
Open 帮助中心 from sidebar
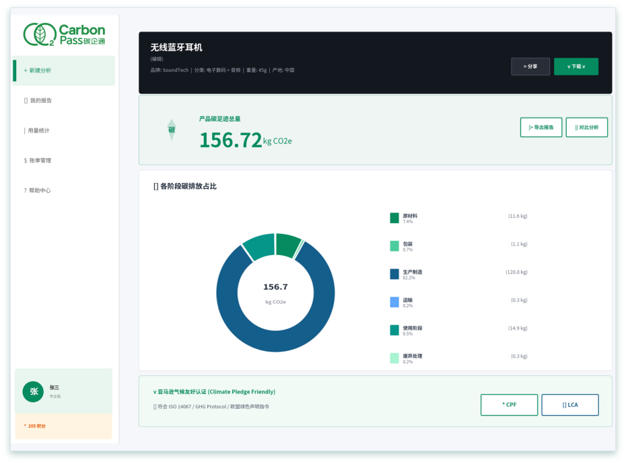point(64,190)
